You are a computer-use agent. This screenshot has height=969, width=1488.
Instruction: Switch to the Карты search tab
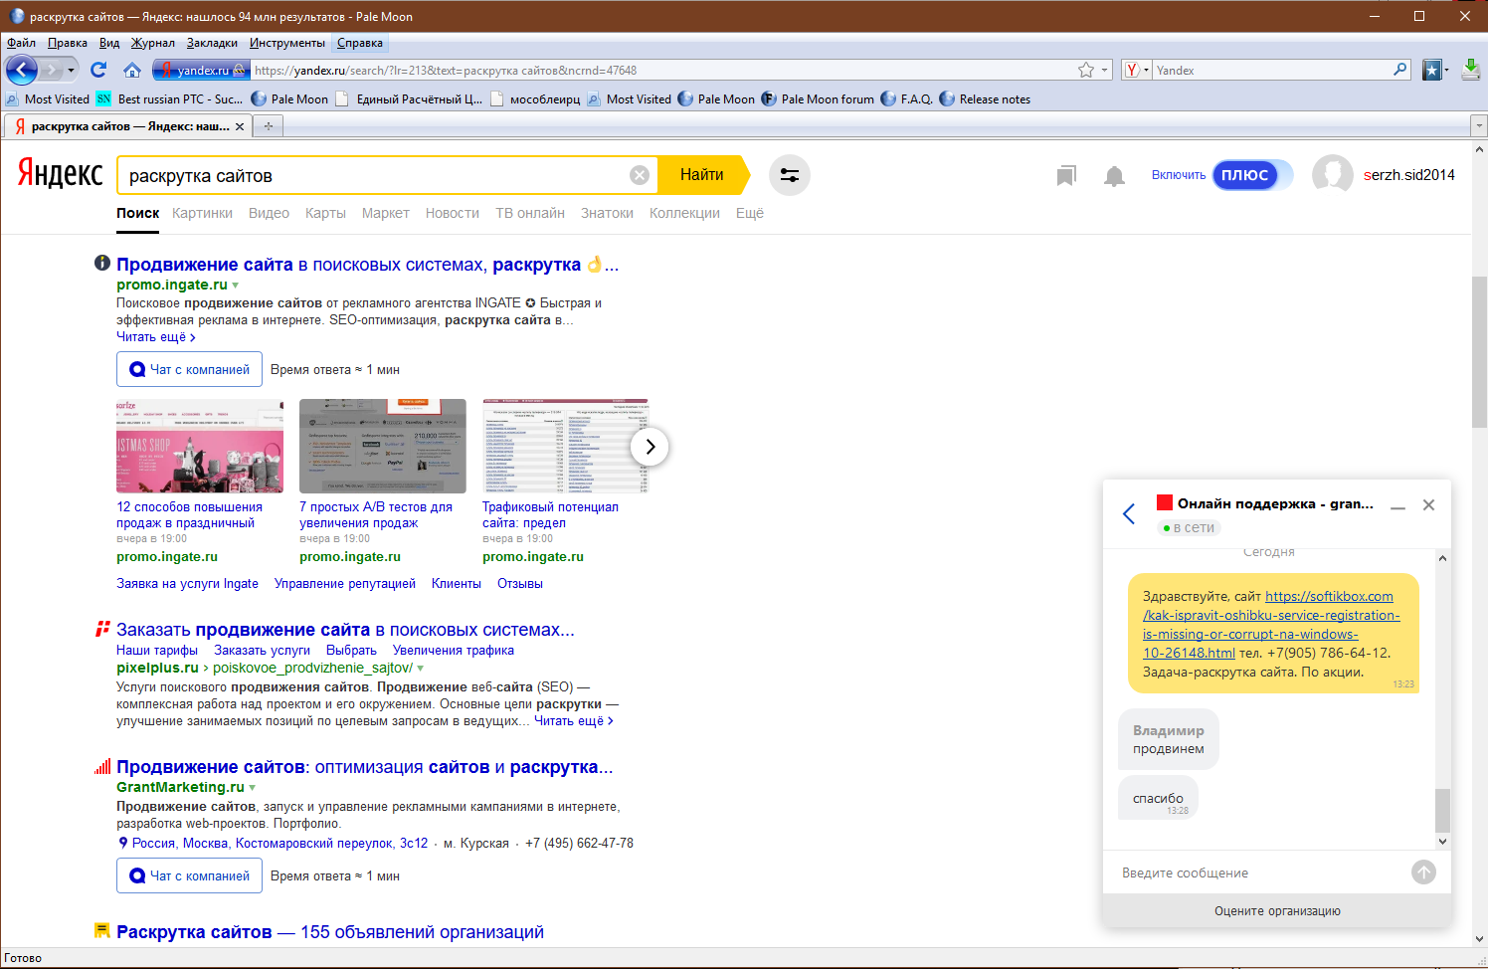[325, 213]
